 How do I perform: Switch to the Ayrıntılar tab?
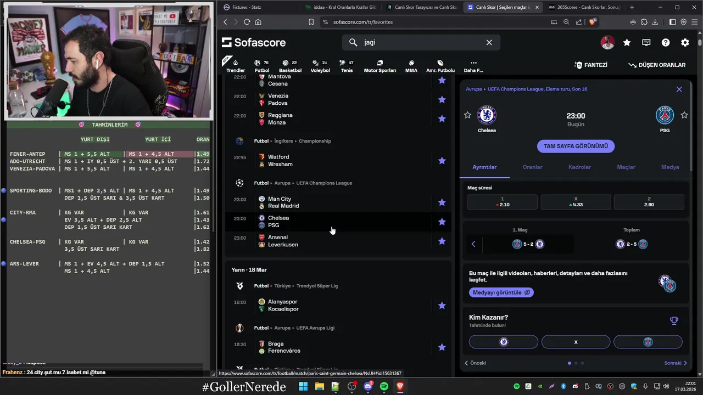[484, 167]
